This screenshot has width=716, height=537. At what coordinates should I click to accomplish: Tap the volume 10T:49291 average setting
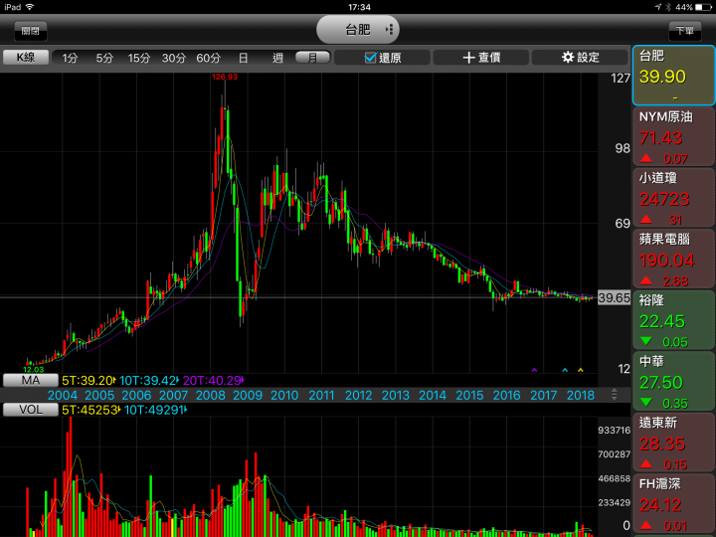(x=156, y=410)
